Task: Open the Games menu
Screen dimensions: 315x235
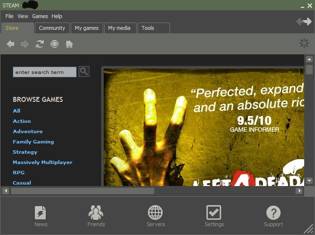Action: 40,16
